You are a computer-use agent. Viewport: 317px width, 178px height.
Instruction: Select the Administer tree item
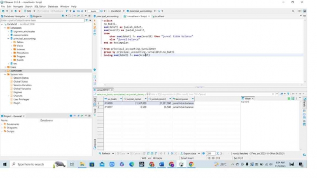16,71
